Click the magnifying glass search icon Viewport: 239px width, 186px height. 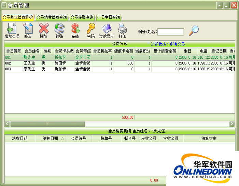coord(194,31)
